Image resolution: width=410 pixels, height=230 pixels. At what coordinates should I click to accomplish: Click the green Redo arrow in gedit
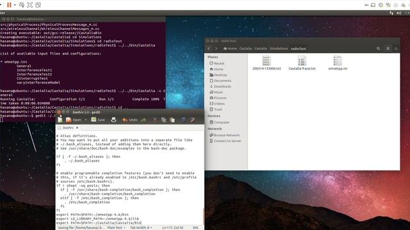143,119
